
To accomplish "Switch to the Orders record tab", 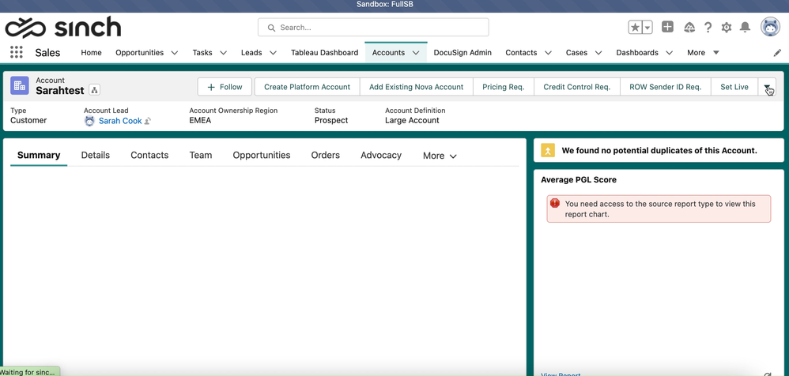I will 325,156.
